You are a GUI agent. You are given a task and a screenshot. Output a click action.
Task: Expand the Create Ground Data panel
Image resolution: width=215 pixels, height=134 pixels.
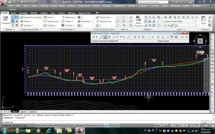[31, 29]
